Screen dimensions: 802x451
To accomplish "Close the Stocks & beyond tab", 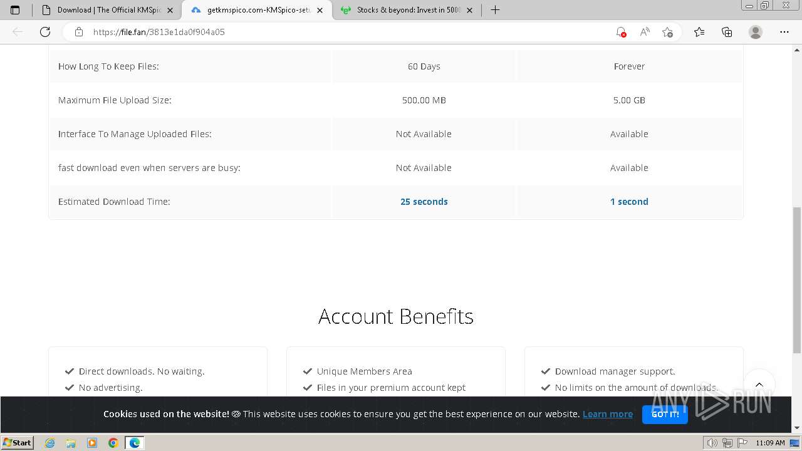I will click(x=469, y=10).
